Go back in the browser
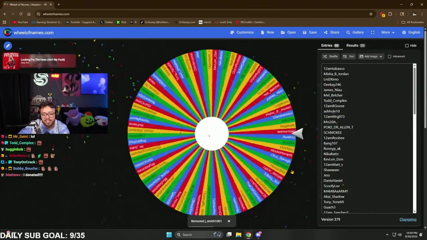 [5, 14]
